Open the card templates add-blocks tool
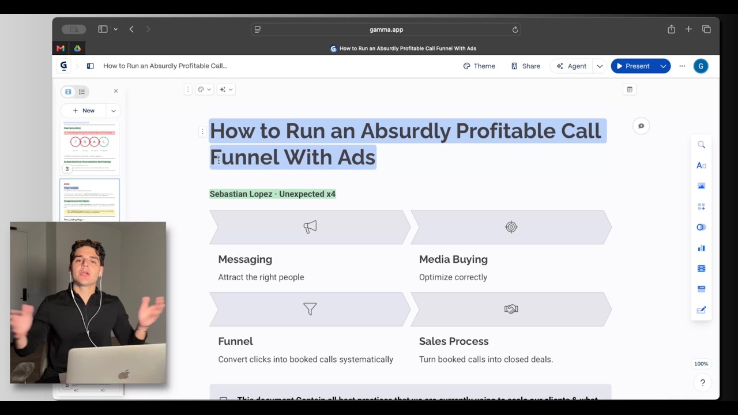This screenshot has height=415, width=738. tap(701, 206)
